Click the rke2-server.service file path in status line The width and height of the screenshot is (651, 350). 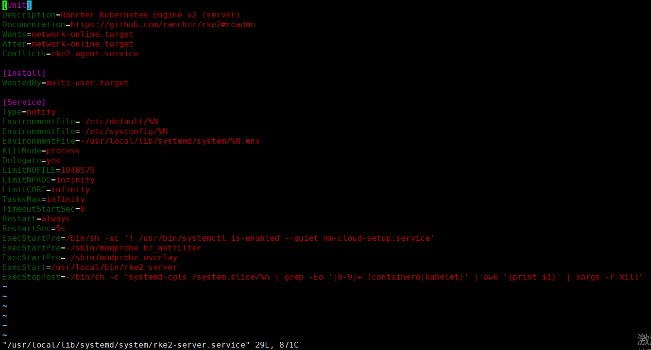pos(126,345)
